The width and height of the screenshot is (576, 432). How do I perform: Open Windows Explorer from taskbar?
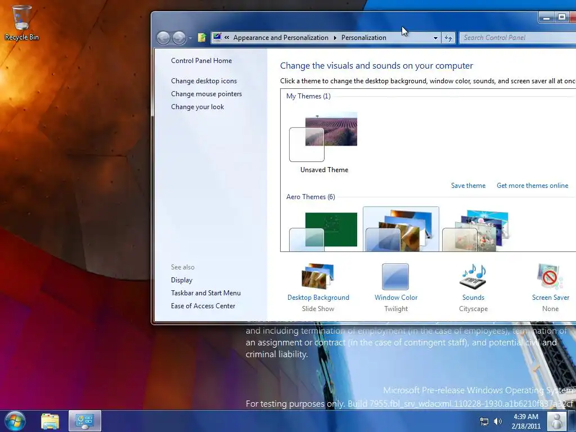(x=50, y=421)
